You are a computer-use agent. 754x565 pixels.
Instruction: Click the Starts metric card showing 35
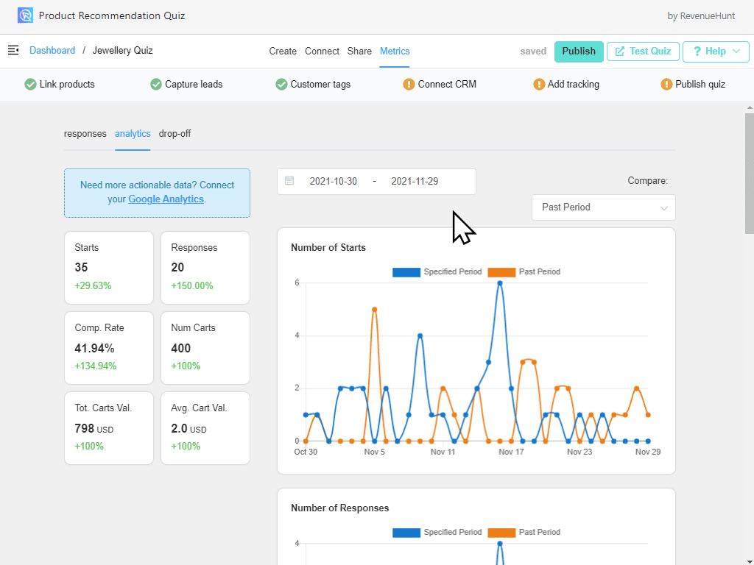click(109, 268)
